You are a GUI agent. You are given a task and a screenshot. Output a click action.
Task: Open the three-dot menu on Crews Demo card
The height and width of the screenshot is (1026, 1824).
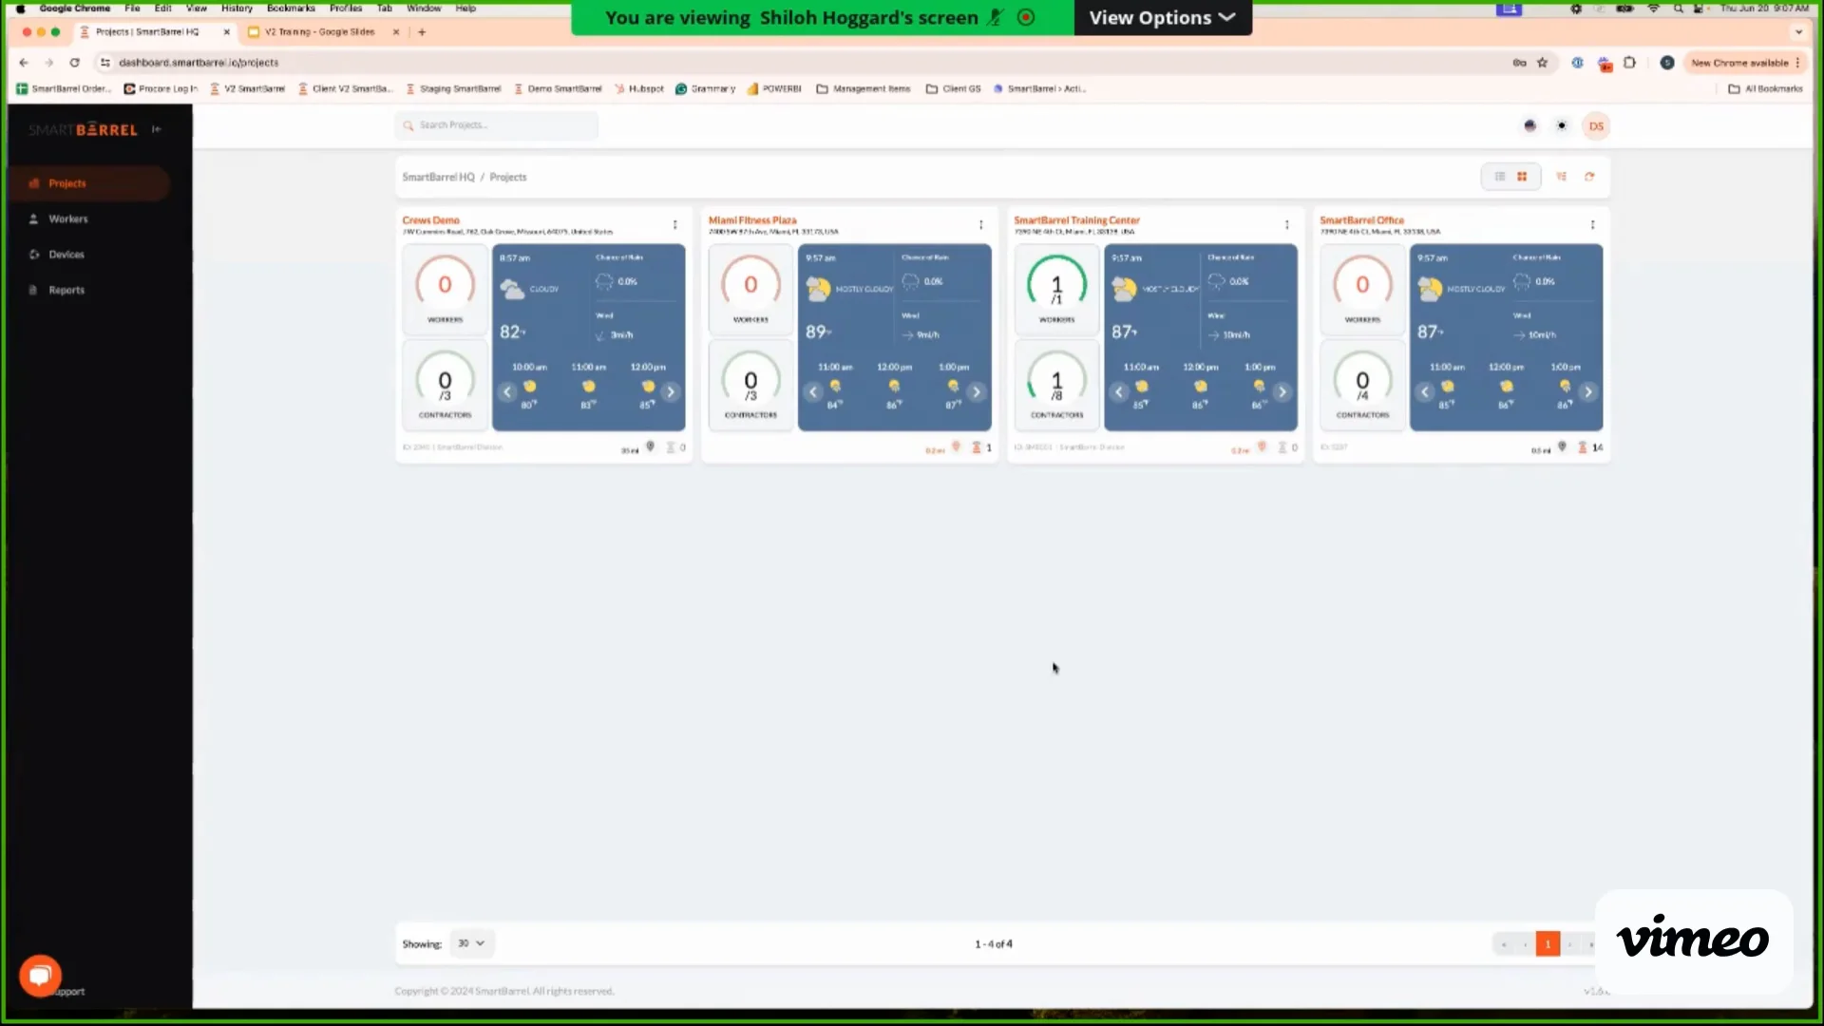(x=674, y=225)
